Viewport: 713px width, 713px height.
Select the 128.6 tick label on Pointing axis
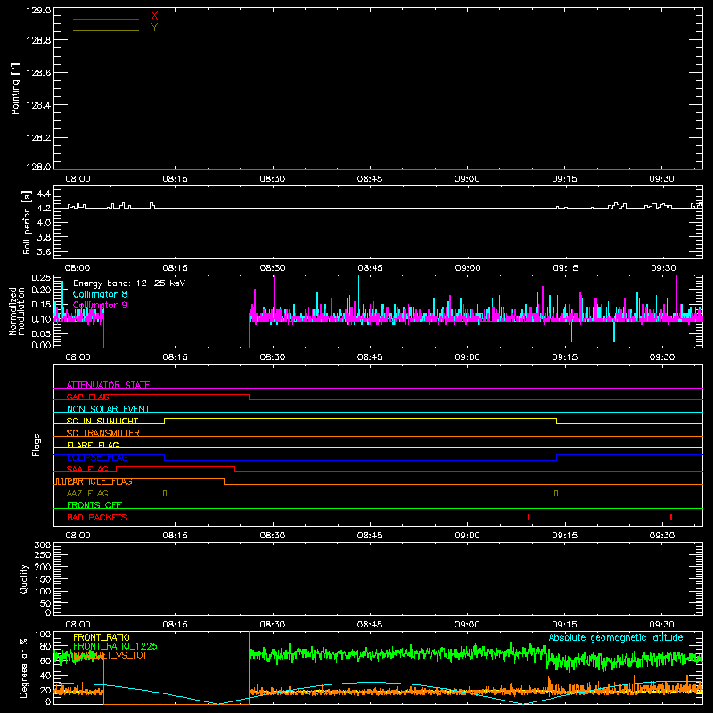(38, 73)
